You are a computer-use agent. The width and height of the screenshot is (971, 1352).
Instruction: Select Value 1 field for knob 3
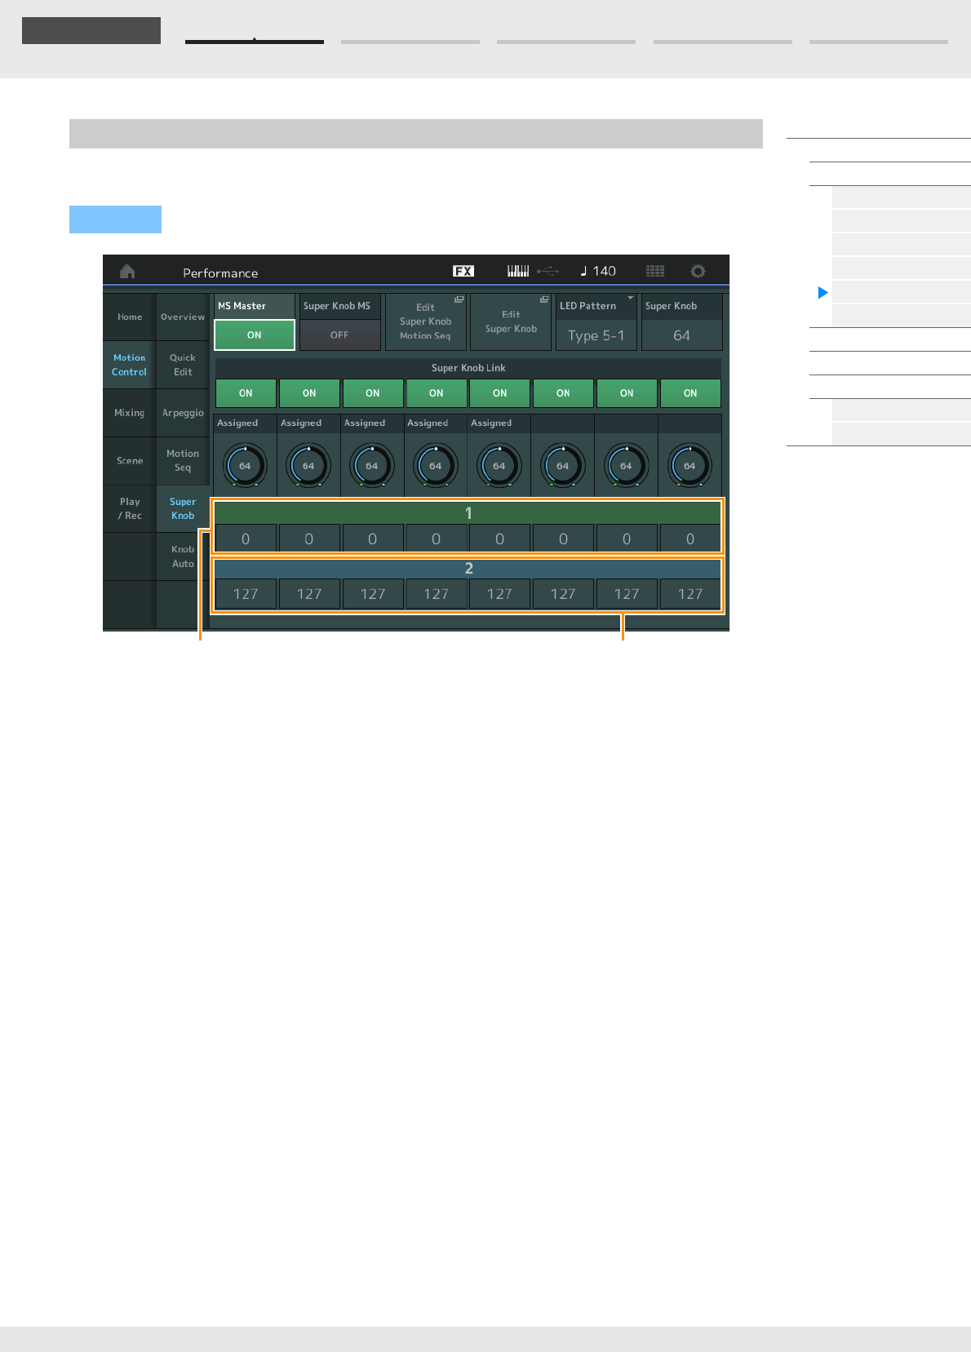(373, 539)
